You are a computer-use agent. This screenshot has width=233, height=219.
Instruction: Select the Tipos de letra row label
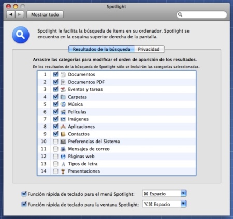click(83, 164)
